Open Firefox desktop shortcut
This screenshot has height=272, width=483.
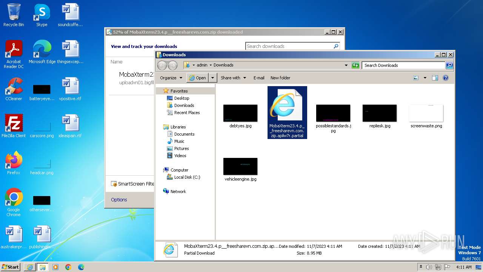click(x=14, y=163)
